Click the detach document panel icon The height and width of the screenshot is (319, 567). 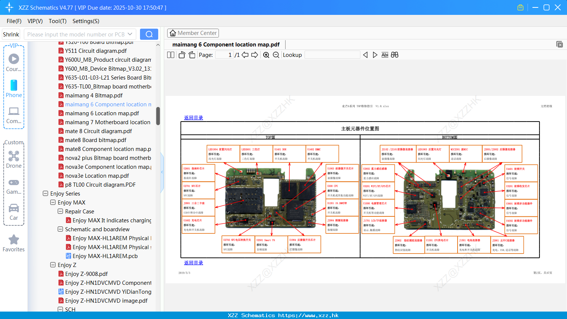coord(560,44)
